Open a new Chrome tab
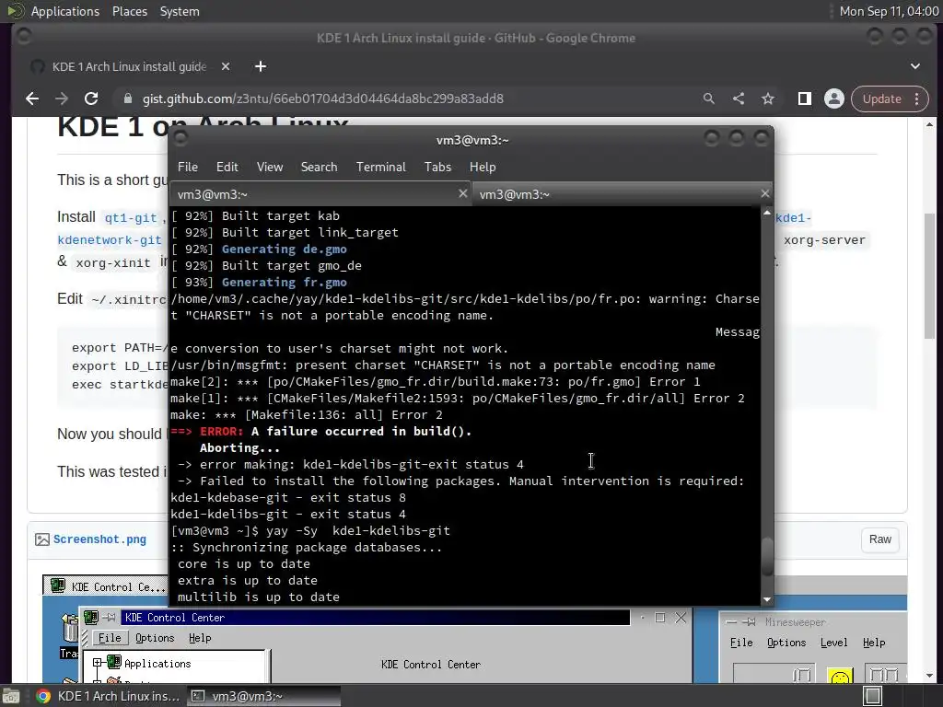The height and width of the screenshot is (707, 943). [x=261, y=66]
